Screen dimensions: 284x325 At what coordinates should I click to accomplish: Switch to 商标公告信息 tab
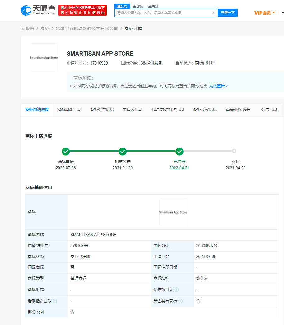pos(102,110)
